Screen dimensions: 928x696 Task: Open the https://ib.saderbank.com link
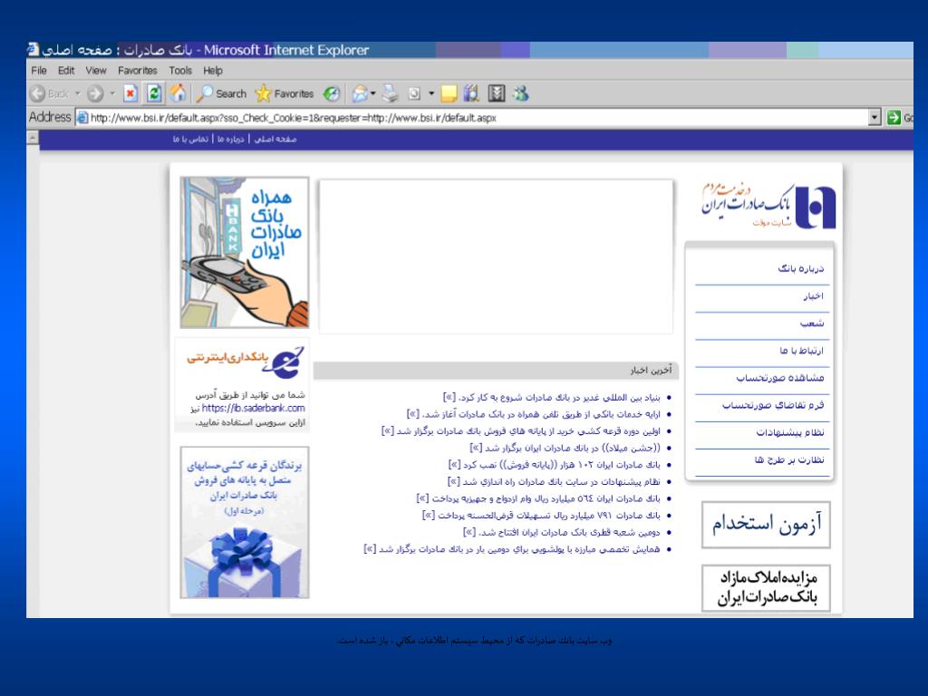[254, 408]
